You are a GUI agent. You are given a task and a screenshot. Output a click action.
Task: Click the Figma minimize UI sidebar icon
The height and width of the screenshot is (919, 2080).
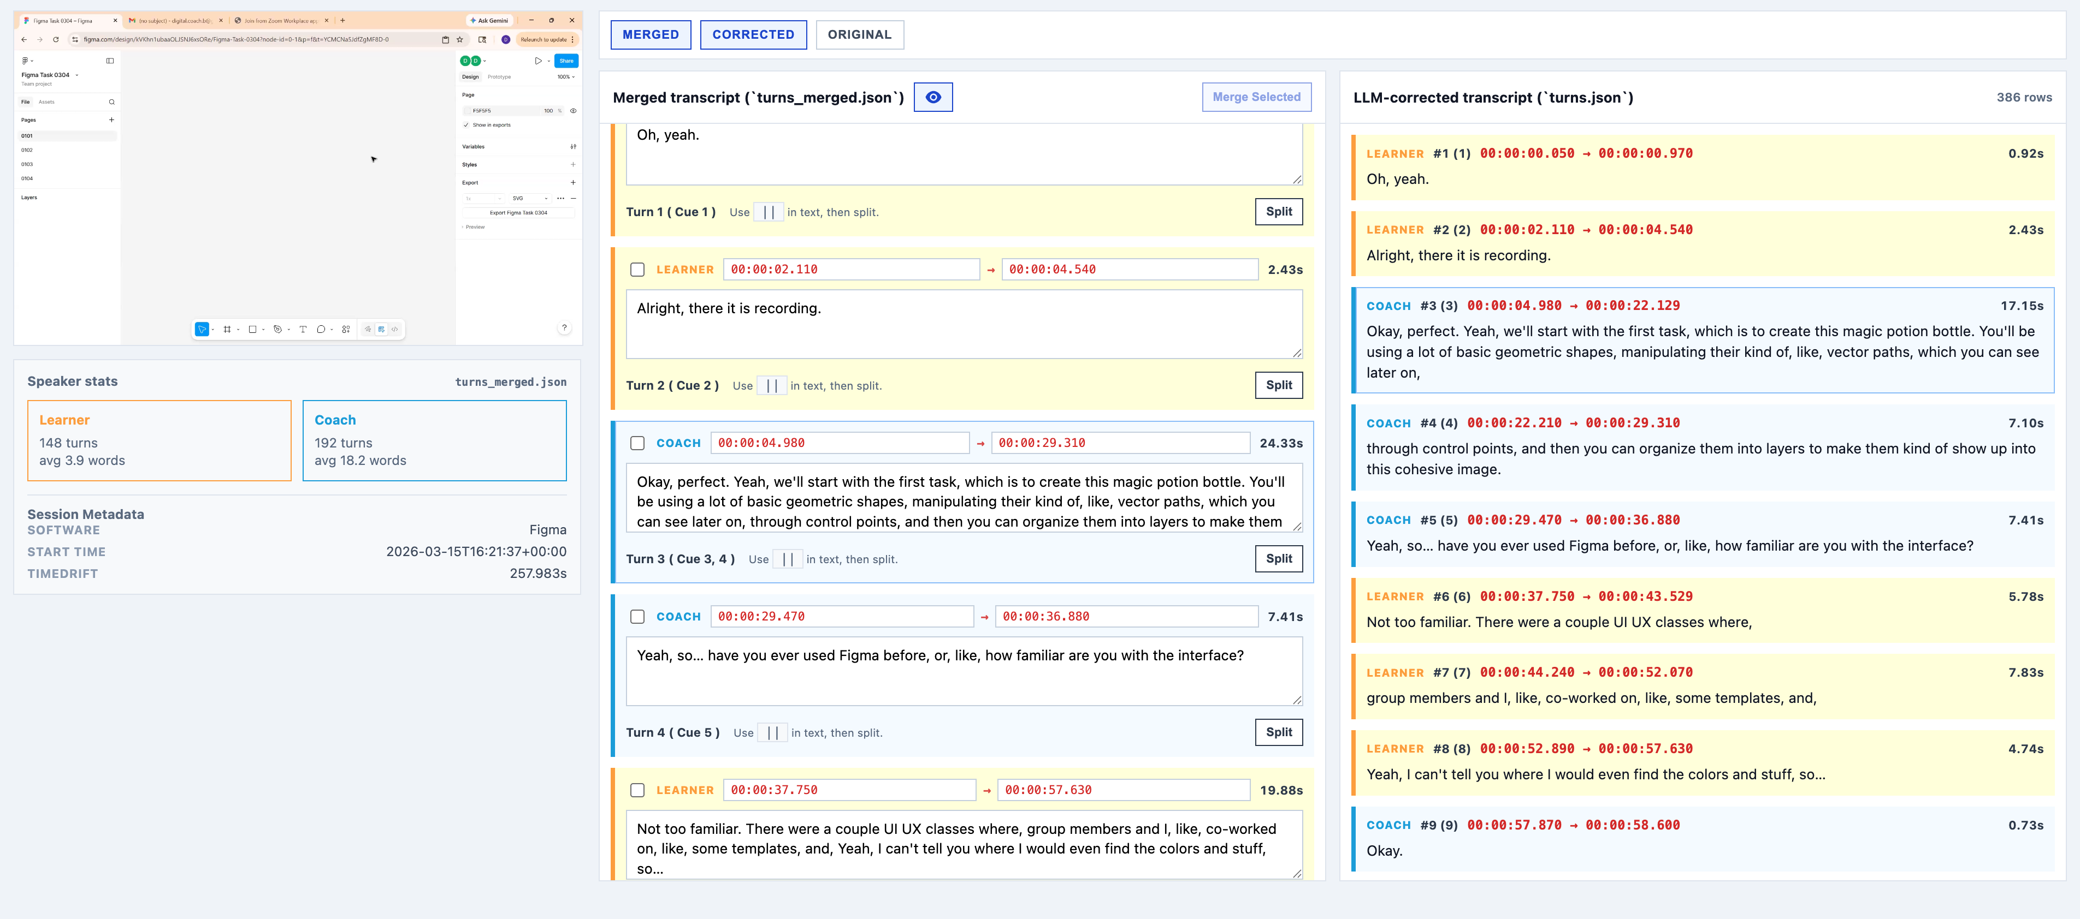[111, 61]
